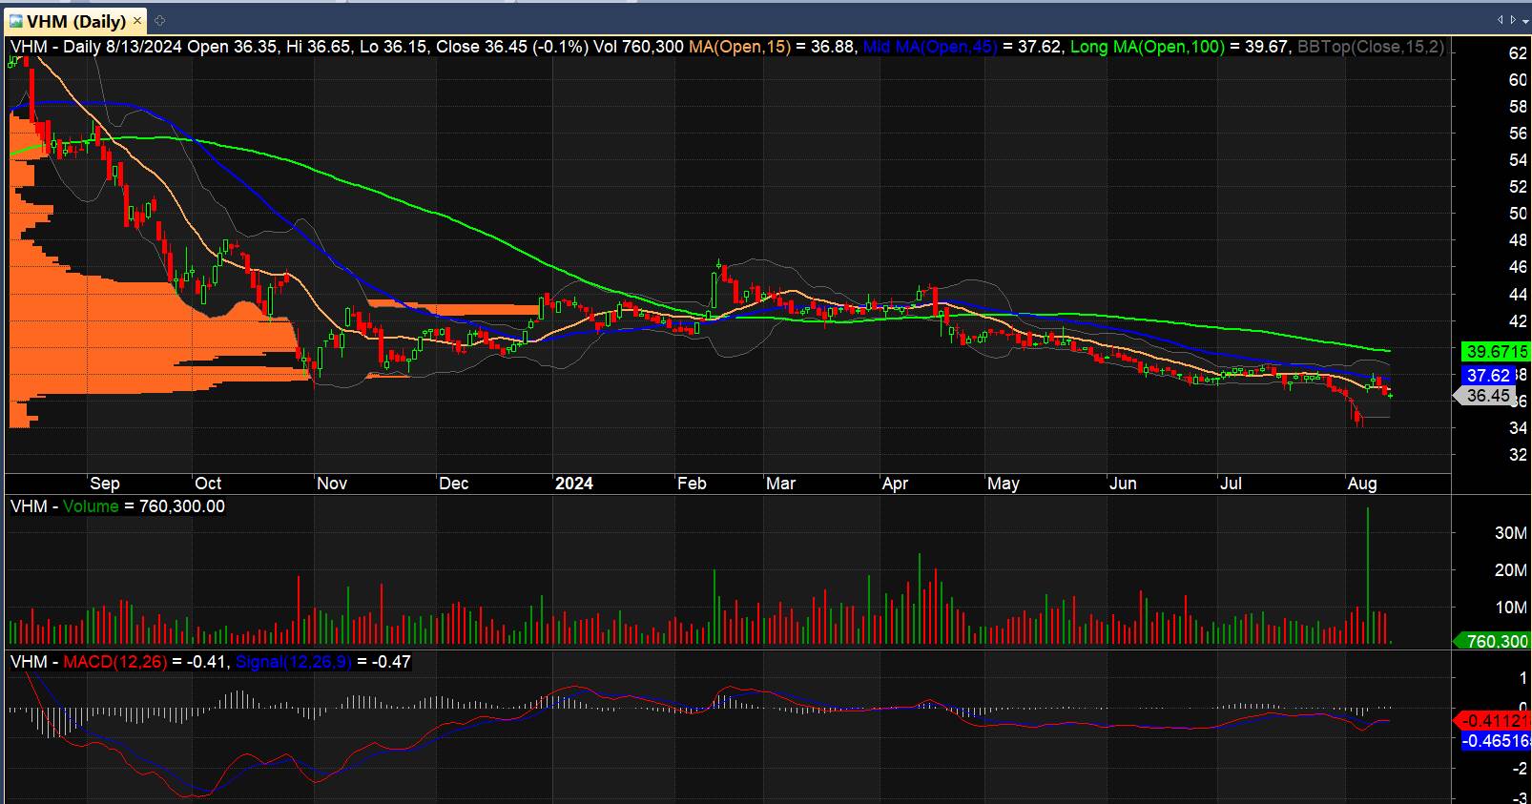Viewport: 1532px width, 804px height.
Task: Click the blue 37.62 price marker
Action: click(1488, 376)
